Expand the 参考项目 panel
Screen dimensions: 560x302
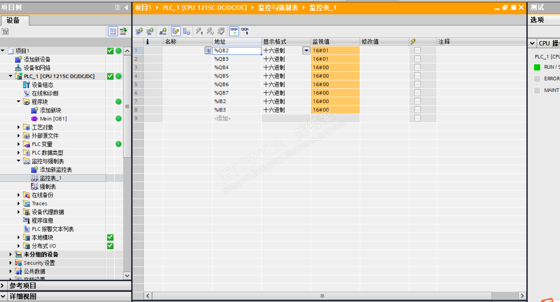click(3, 286)
